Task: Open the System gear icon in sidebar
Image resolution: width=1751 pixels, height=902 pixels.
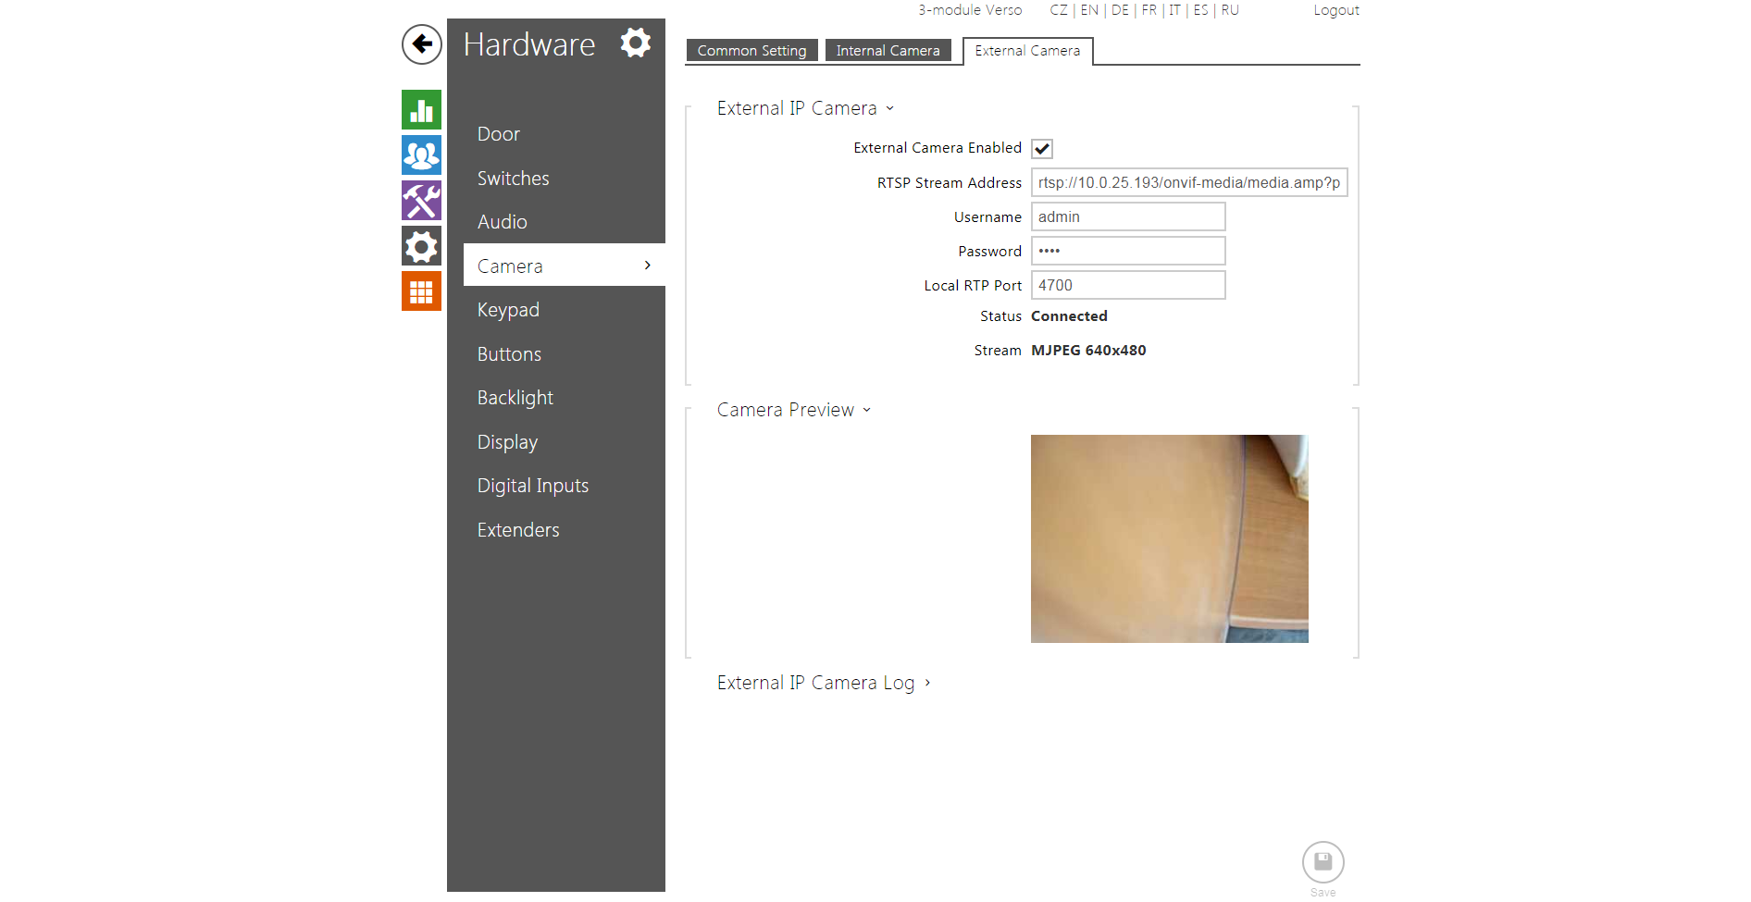Action: pos(421,246)
